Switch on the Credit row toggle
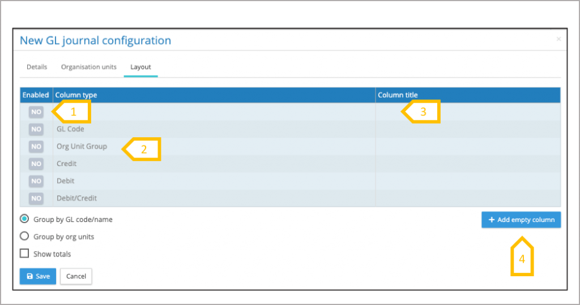The width and height of the screenshot is (580, 305). click(x=36, y=164)
